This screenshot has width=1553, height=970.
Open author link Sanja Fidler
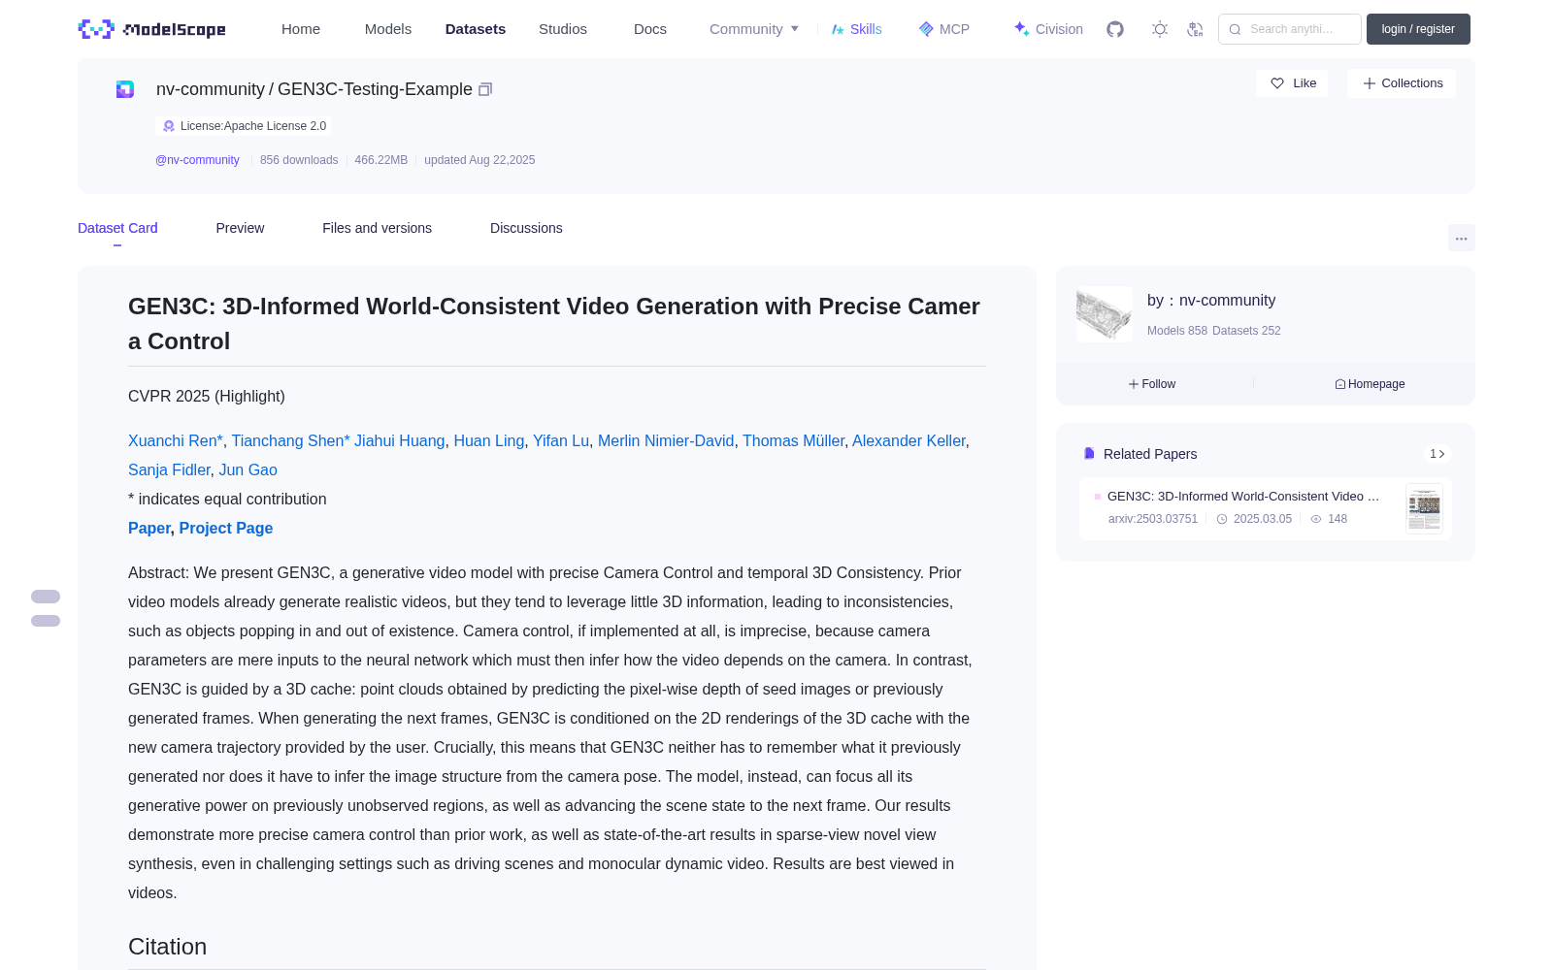[x=169, y=469]
